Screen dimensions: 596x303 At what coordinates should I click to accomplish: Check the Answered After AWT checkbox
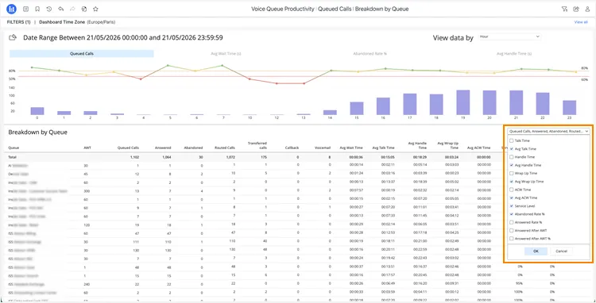pyautogui.click(x=512, y=231)
